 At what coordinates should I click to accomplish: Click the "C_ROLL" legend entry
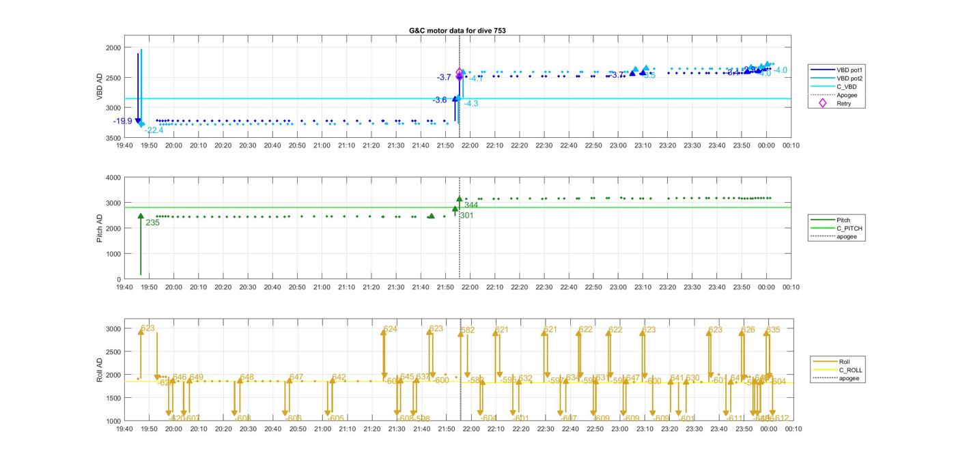tap(851, 370)
